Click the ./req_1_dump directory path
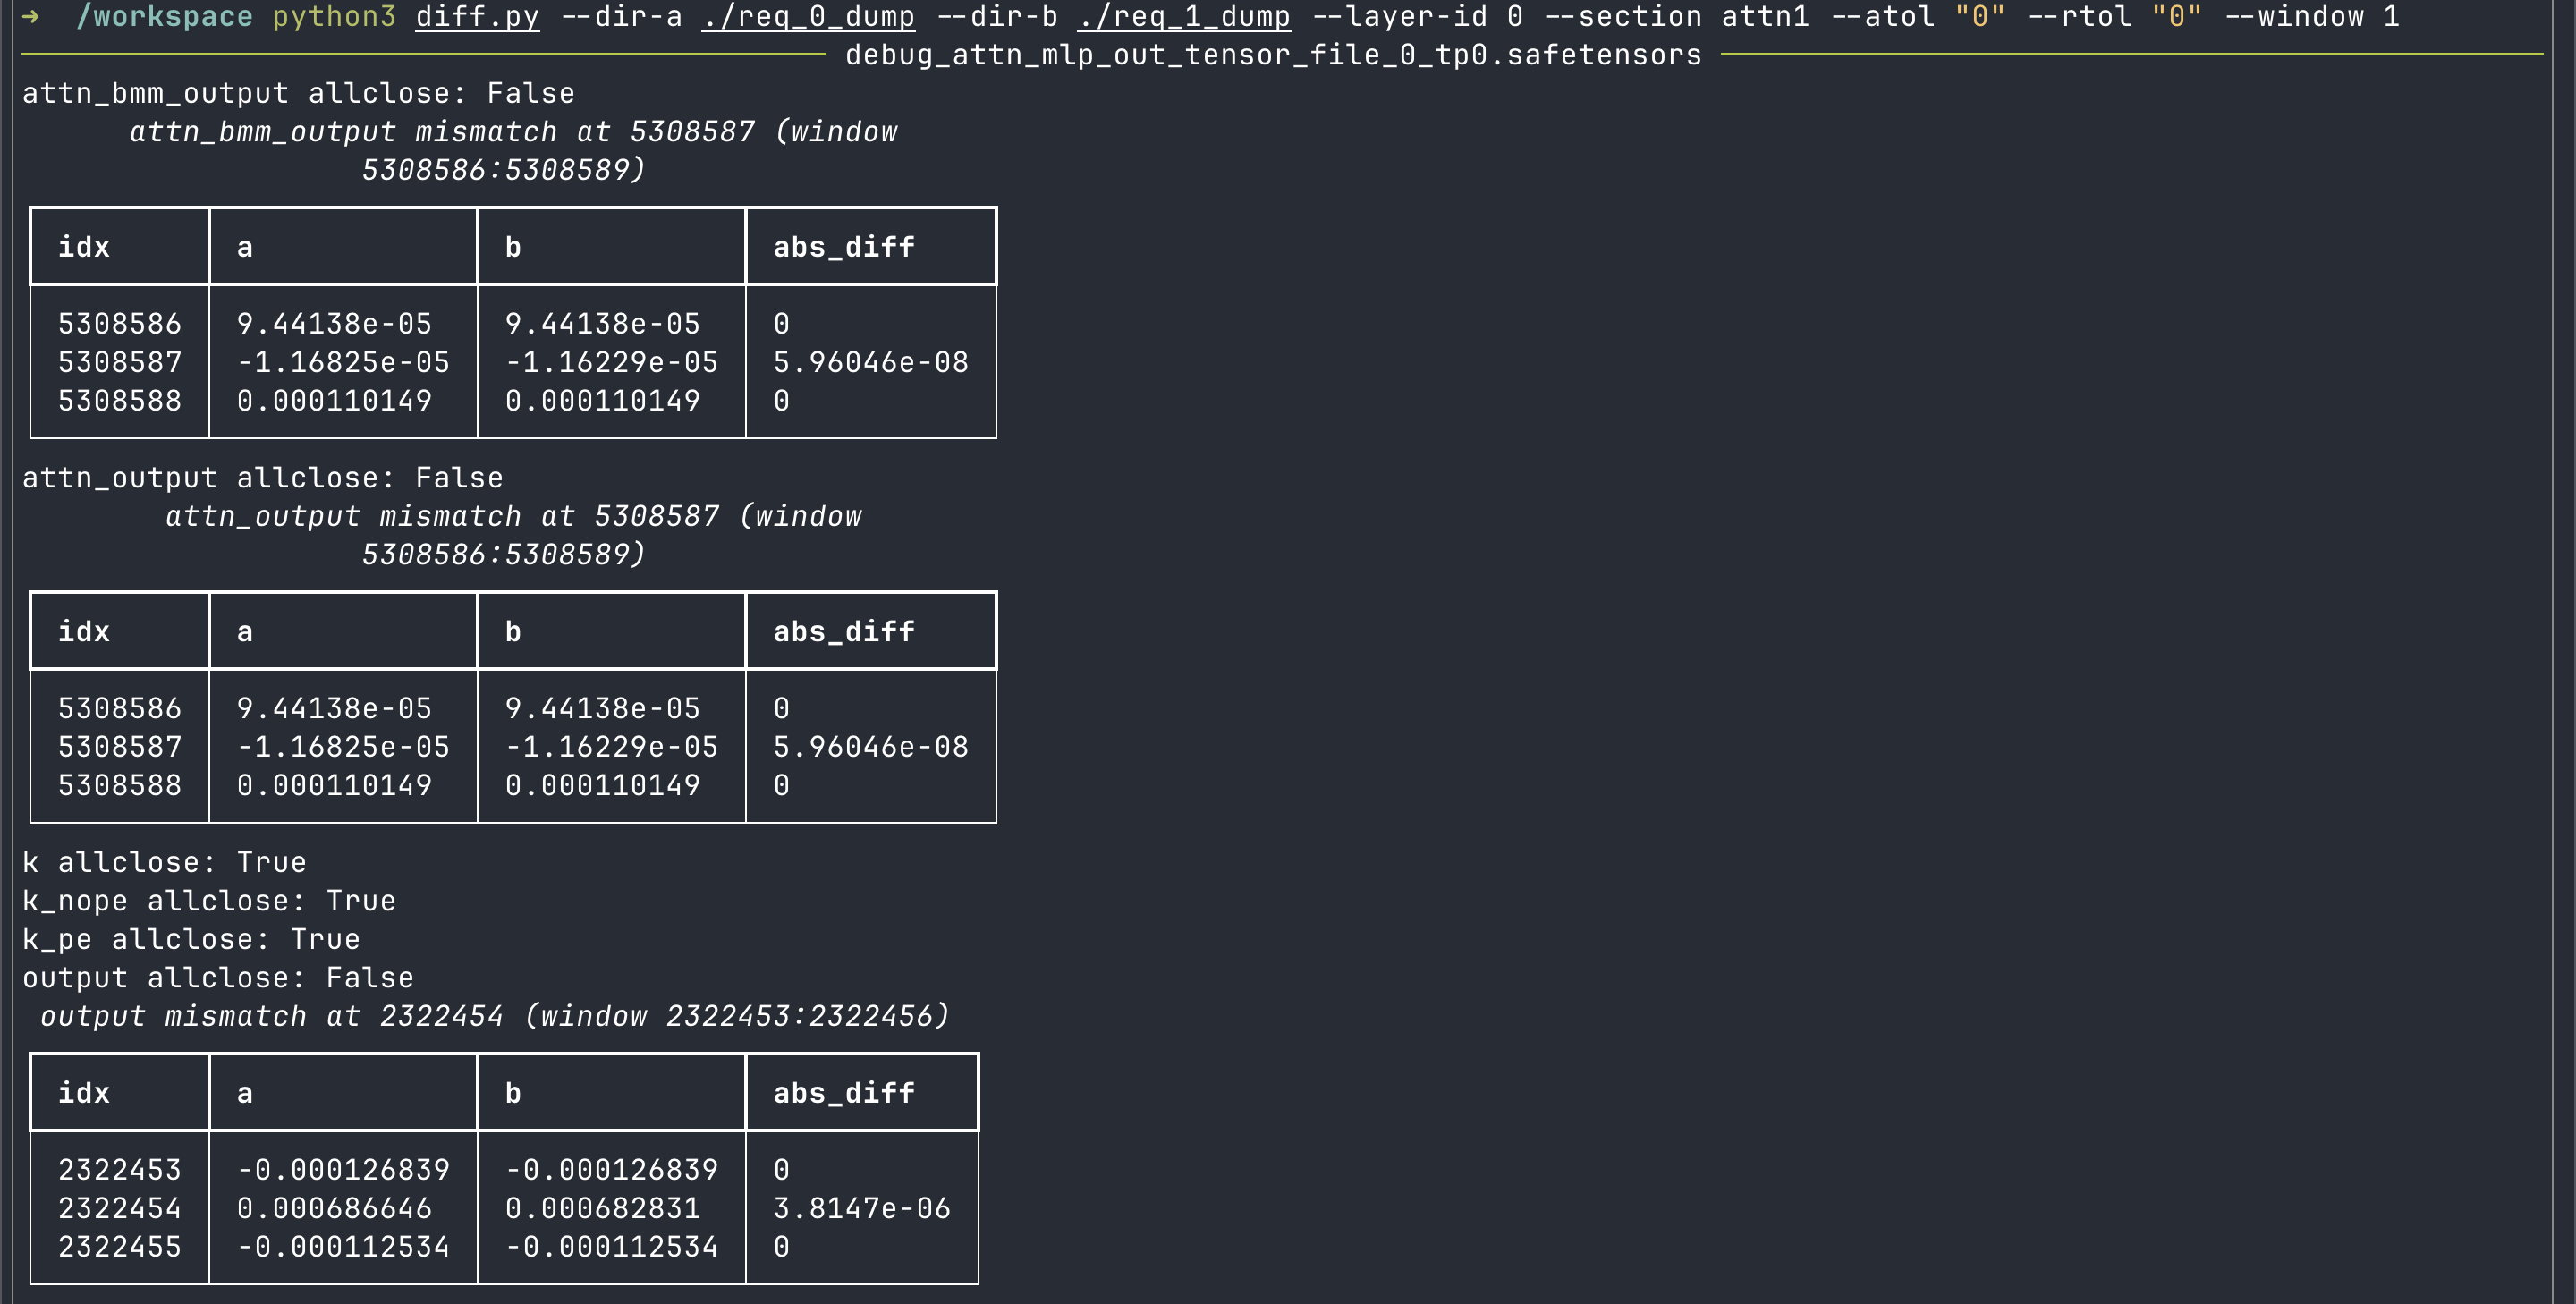Image resolution: width=2576 pixels, height=1304 pixels. pyautogui.click(x=1183, y=16)
